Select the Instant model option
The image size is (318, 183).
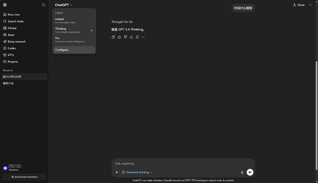74,21
